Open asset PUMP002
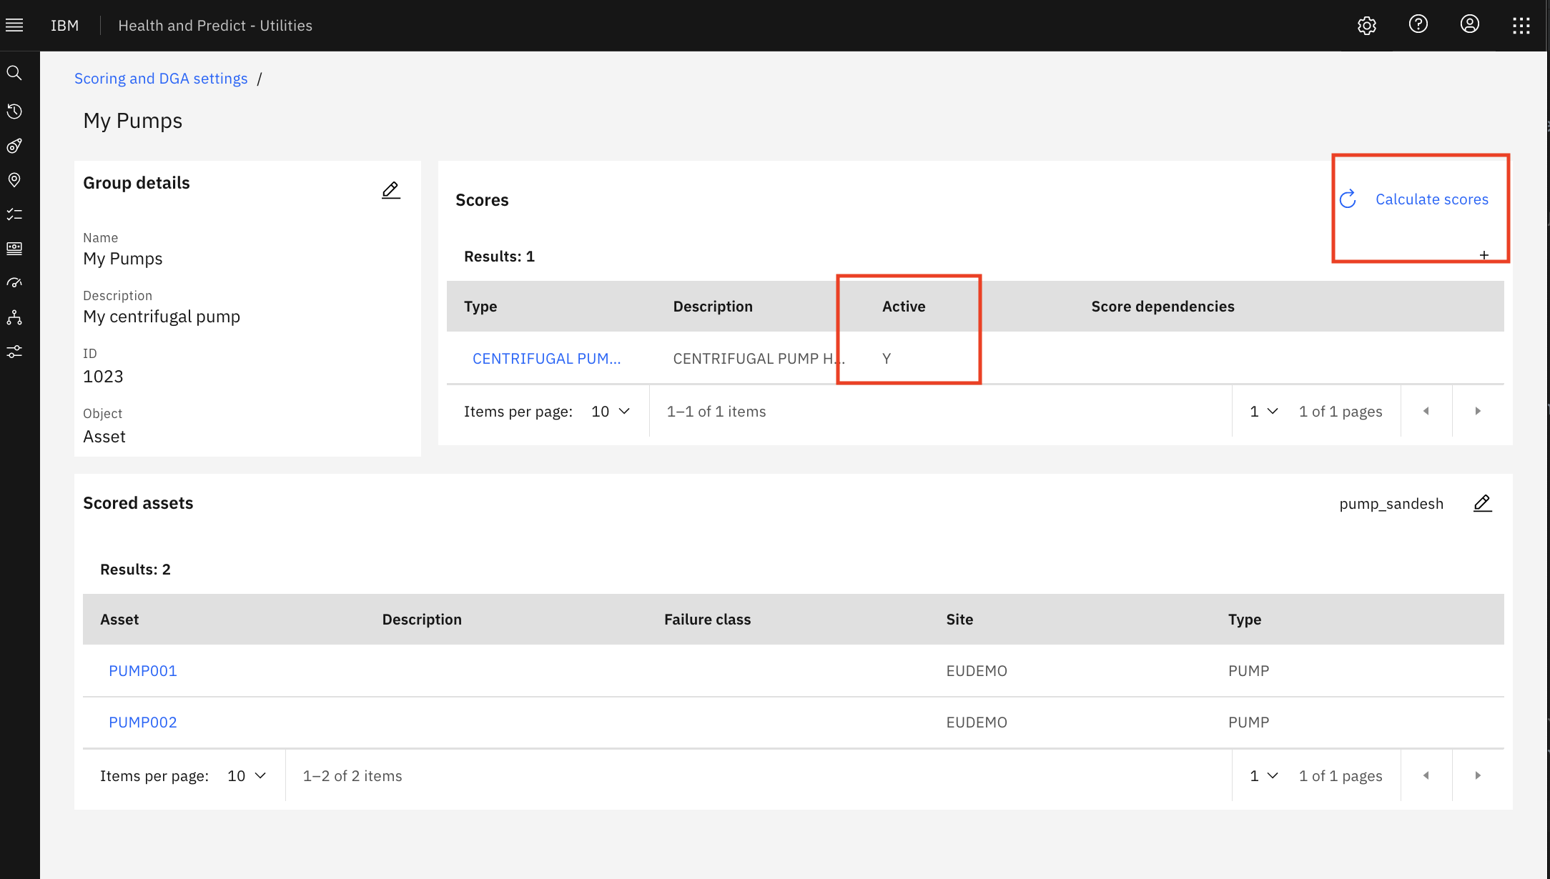 click(142, 722)
